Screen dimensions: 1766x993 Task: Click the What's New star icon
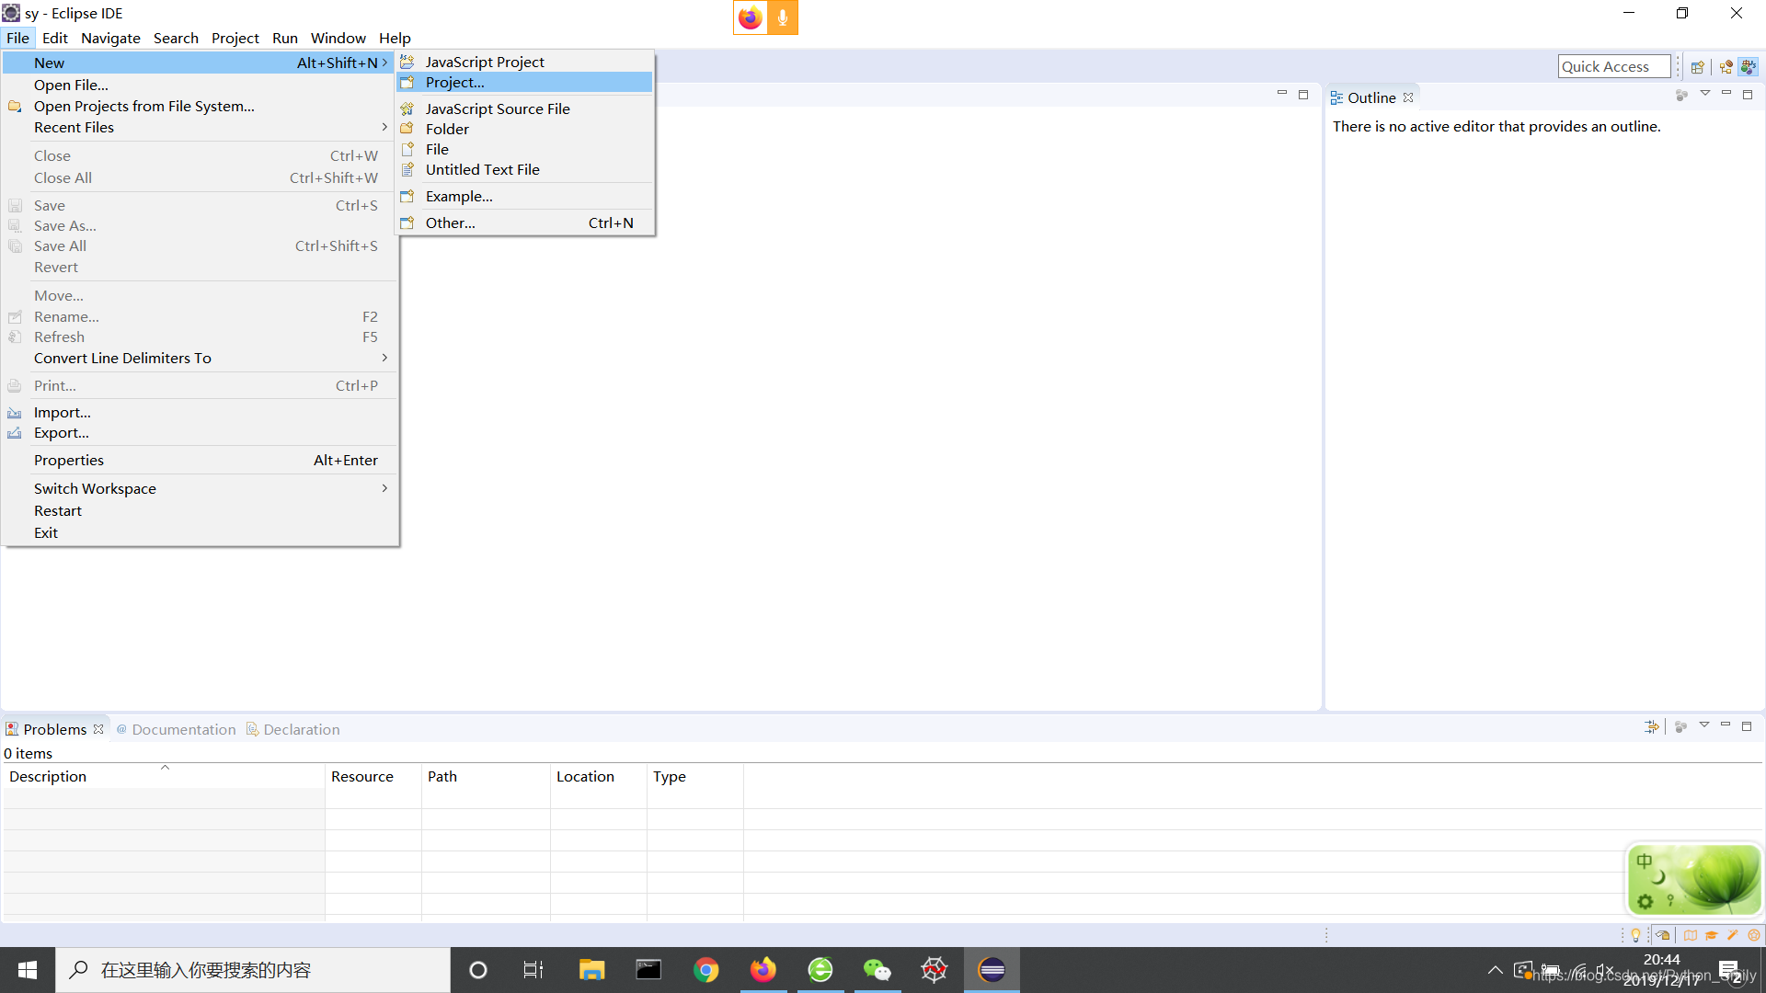[x=1754, y=935]
